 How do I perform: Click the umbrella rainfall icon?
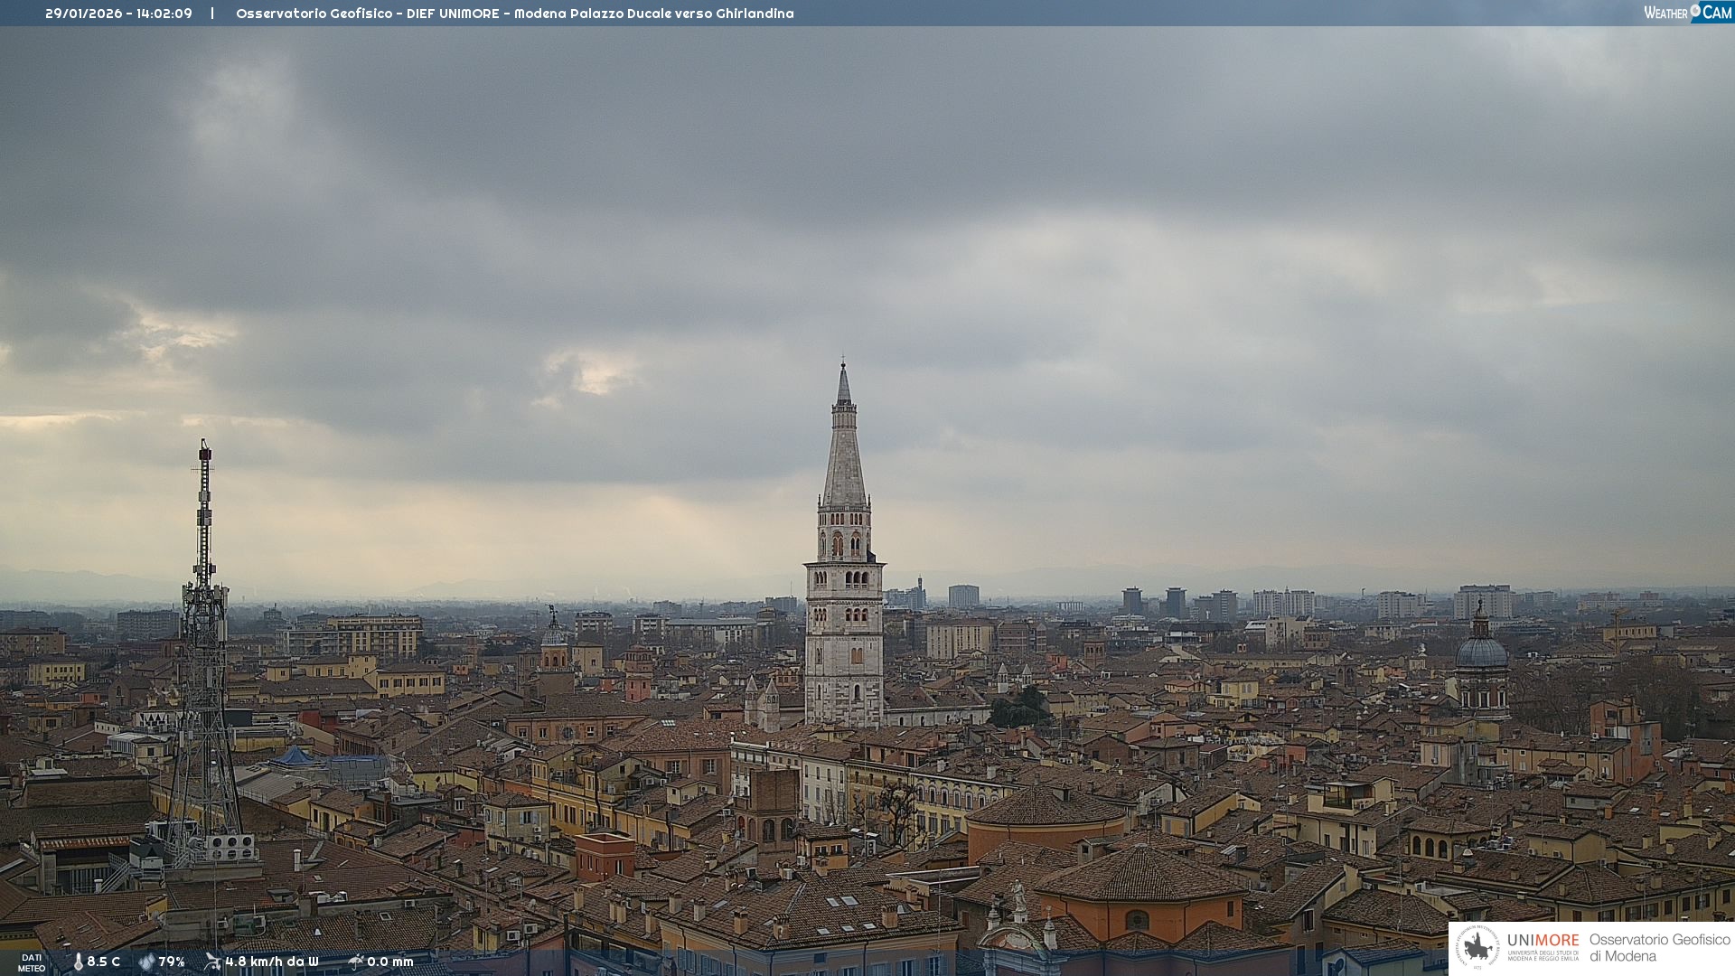tap(356, 962)
